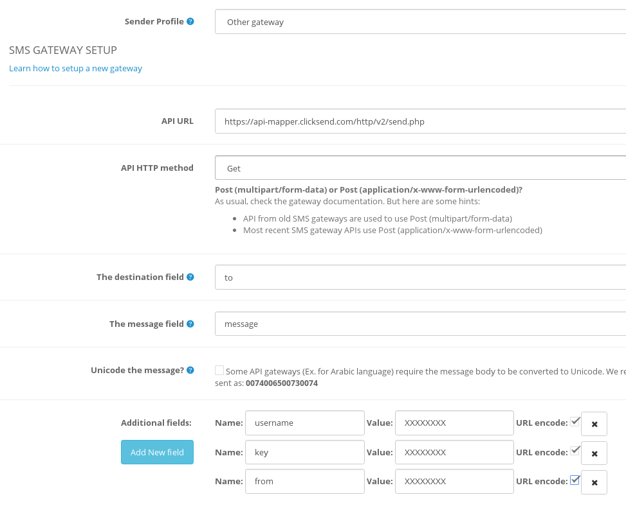626x508 pixels.
Task: Click help icon next to Unicode the message
Action: click(x=190, y=370)
